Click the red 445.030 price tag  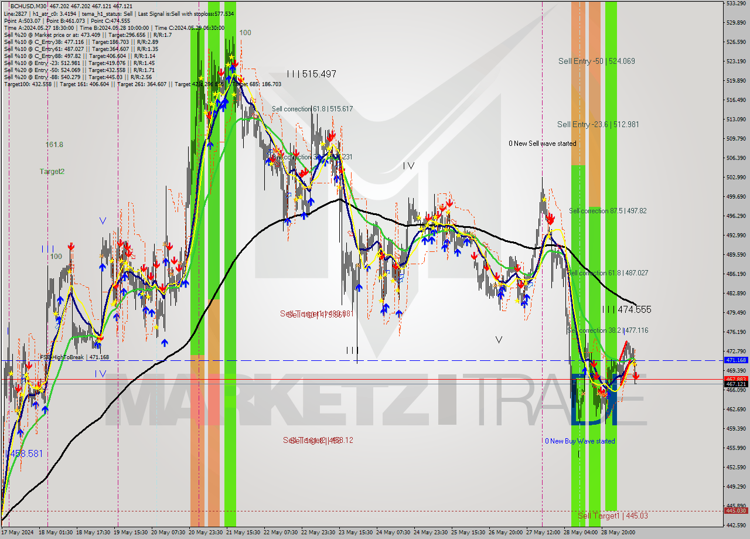(736, 511)
